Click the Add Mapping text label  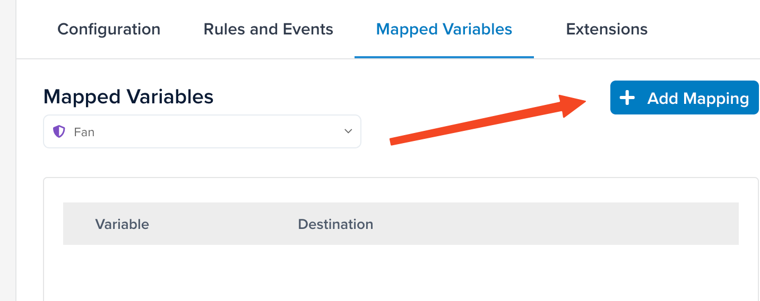coord(698,99)
